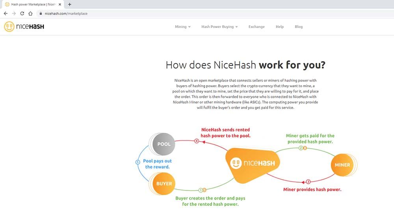
Task: Open the Exchange page
Action: pyautogui.click(x=256, y=27)
